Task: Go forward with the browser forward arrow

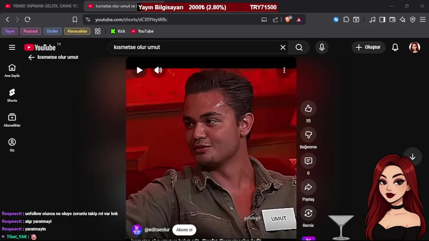Action: (17, 20)
